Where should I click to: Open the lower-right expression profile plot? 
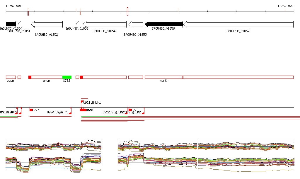(x=206, y=162)
